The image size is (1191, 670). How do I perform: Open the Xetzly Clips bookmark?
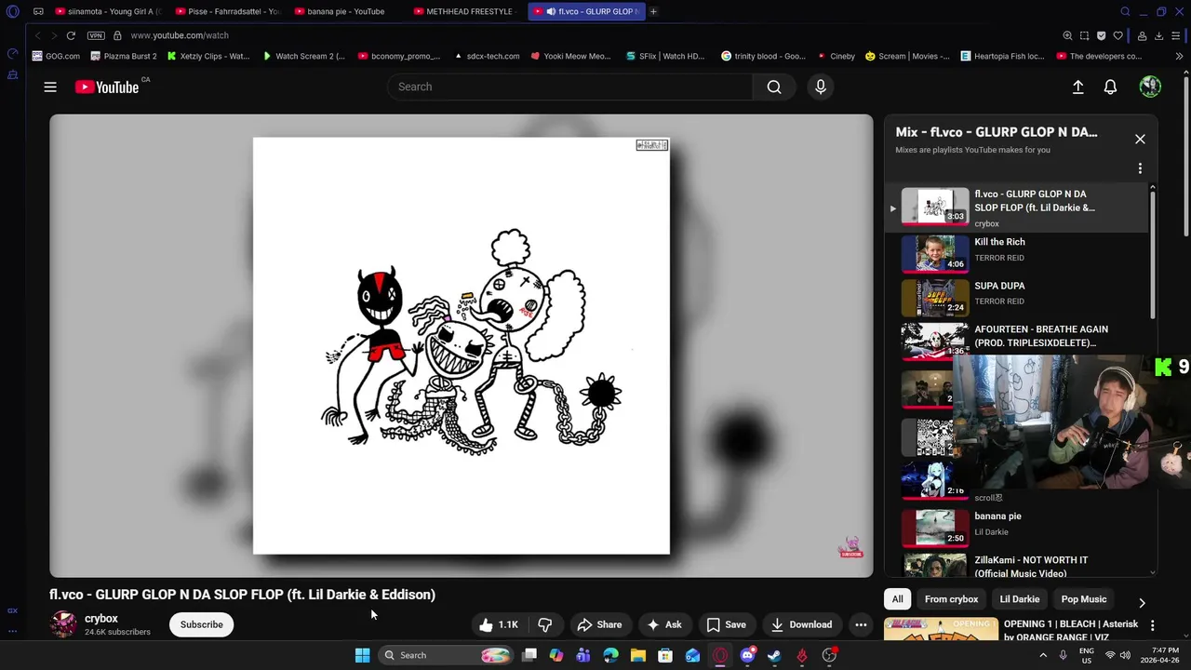coord(208,56)
